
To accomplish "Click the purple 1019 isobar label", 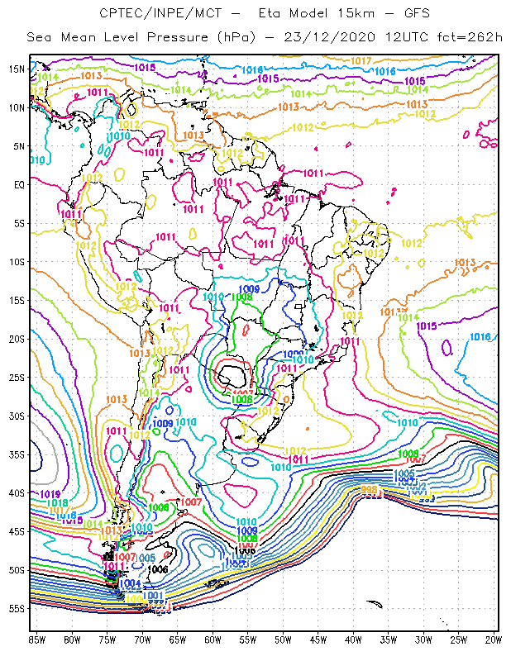I will (48, 494).
